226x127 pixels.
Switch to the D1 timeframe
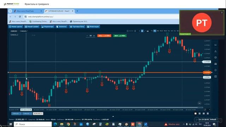[x=175, y=31]
